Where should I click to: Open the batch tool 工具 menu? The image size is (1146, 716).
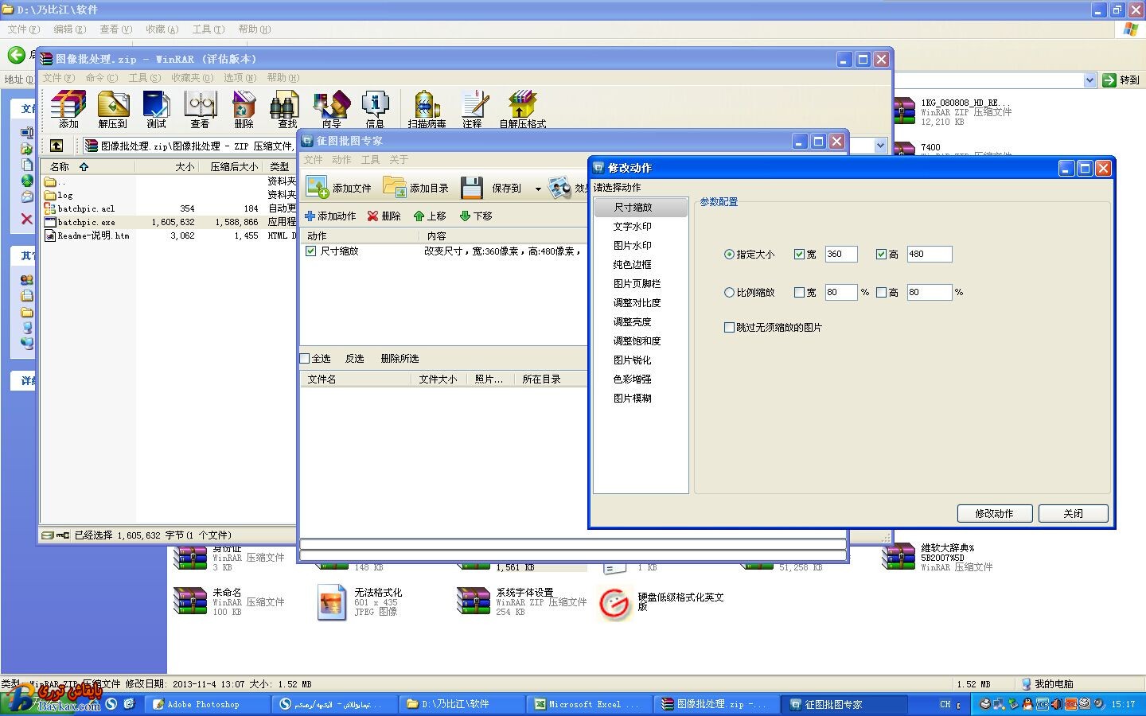click(x=370, y=160)
